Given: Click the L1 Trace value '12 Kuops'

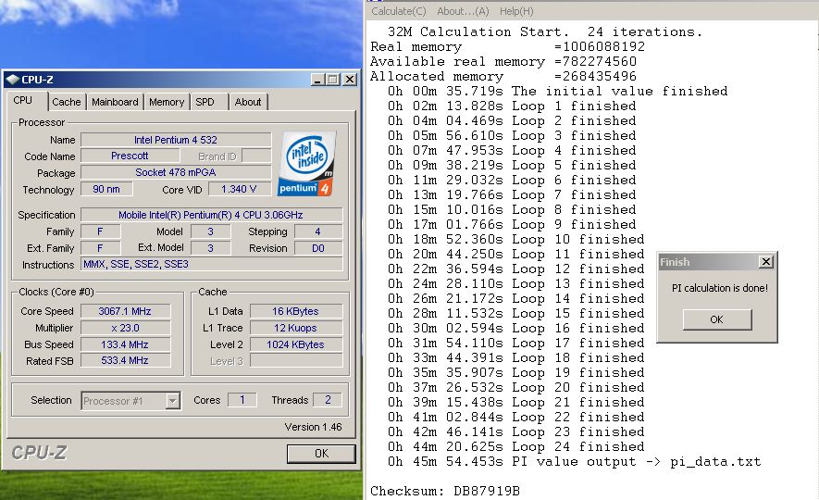Looking at the screenshot, I should (295, 328).
